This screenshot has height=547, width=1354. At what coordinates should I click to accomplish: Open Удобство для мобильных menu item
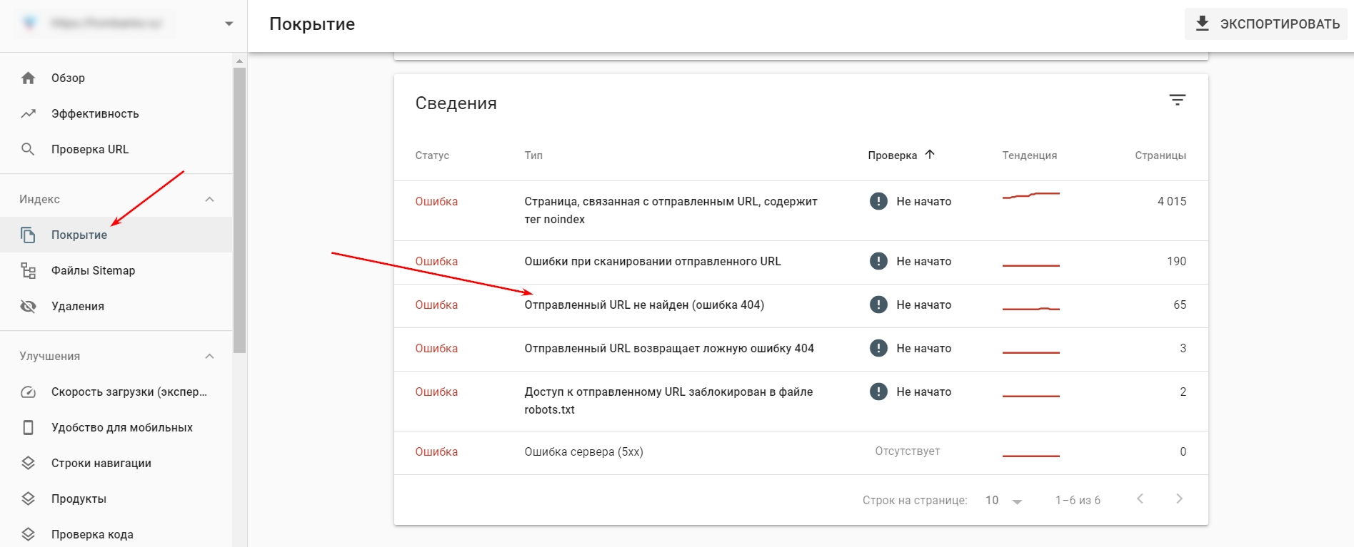click(116, 427)
